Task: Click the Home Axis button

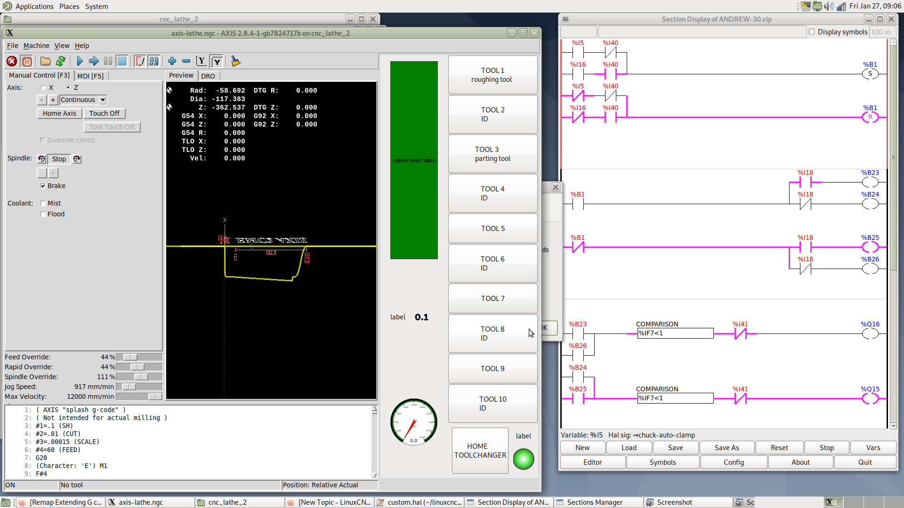Action: (59, 113)
